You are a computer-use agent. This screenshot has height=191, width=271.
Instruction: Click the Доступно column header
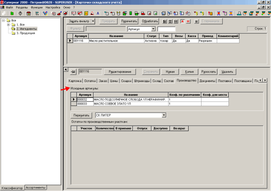pyautogui.click(x=160, y=129)
